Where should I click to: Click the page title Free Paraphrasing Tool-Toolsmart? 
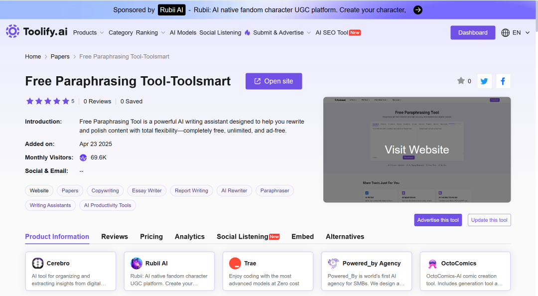coord(128,81)
